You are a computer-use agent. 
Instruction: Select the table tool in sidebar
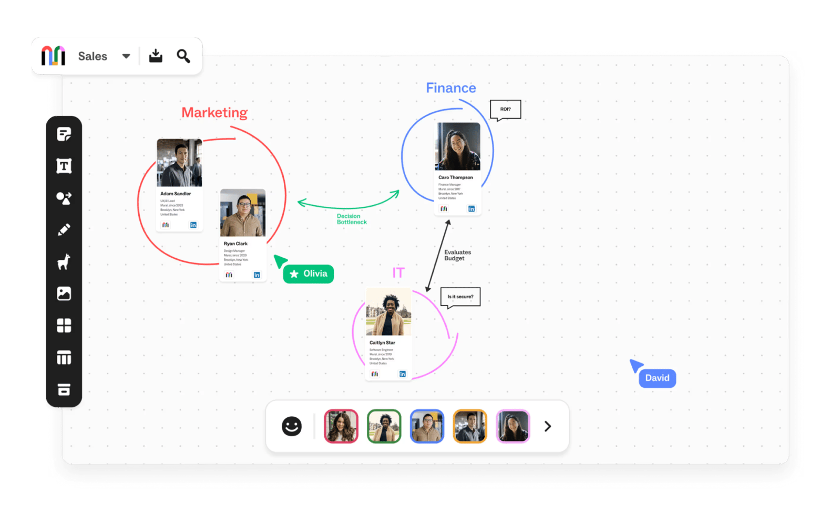pos(64,358)
